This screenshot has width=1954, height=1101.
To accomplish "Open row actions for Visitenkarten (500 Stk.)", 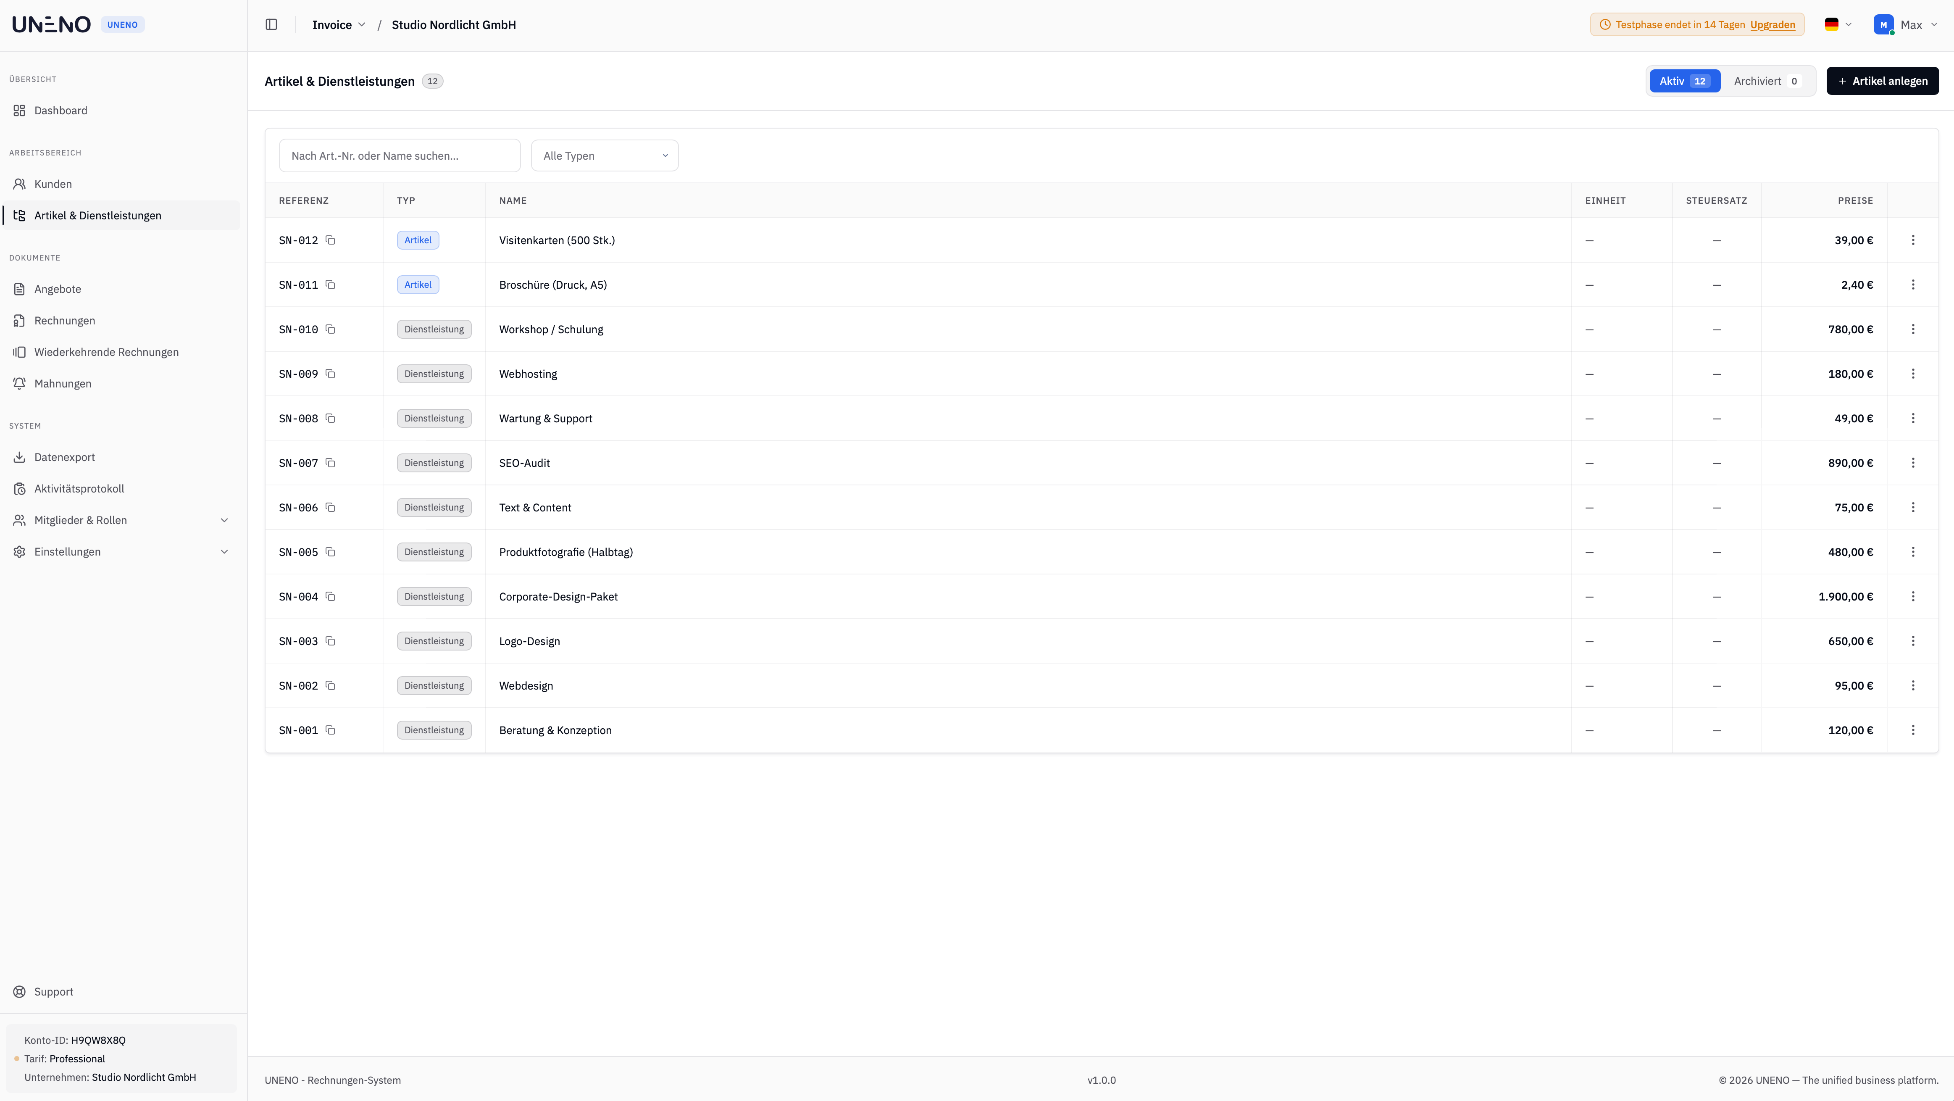I will pyautogui.click(x=1913, y=240).
